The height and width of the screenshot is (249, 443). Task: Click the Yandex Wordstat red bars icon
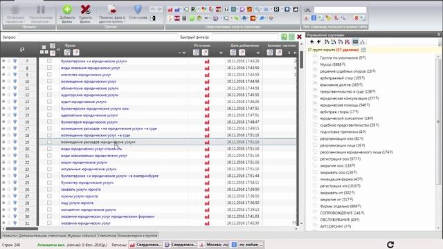(170, 10)
